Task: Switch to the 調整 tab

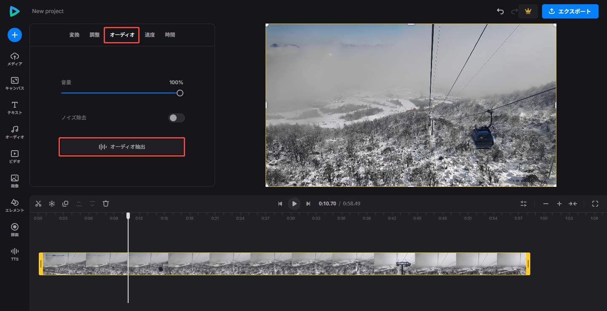Action: pyautogui.click(x=94, y=35)
